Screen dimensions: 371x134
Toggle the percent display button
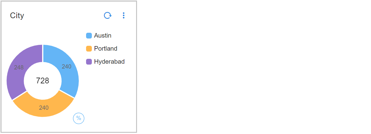79,118
